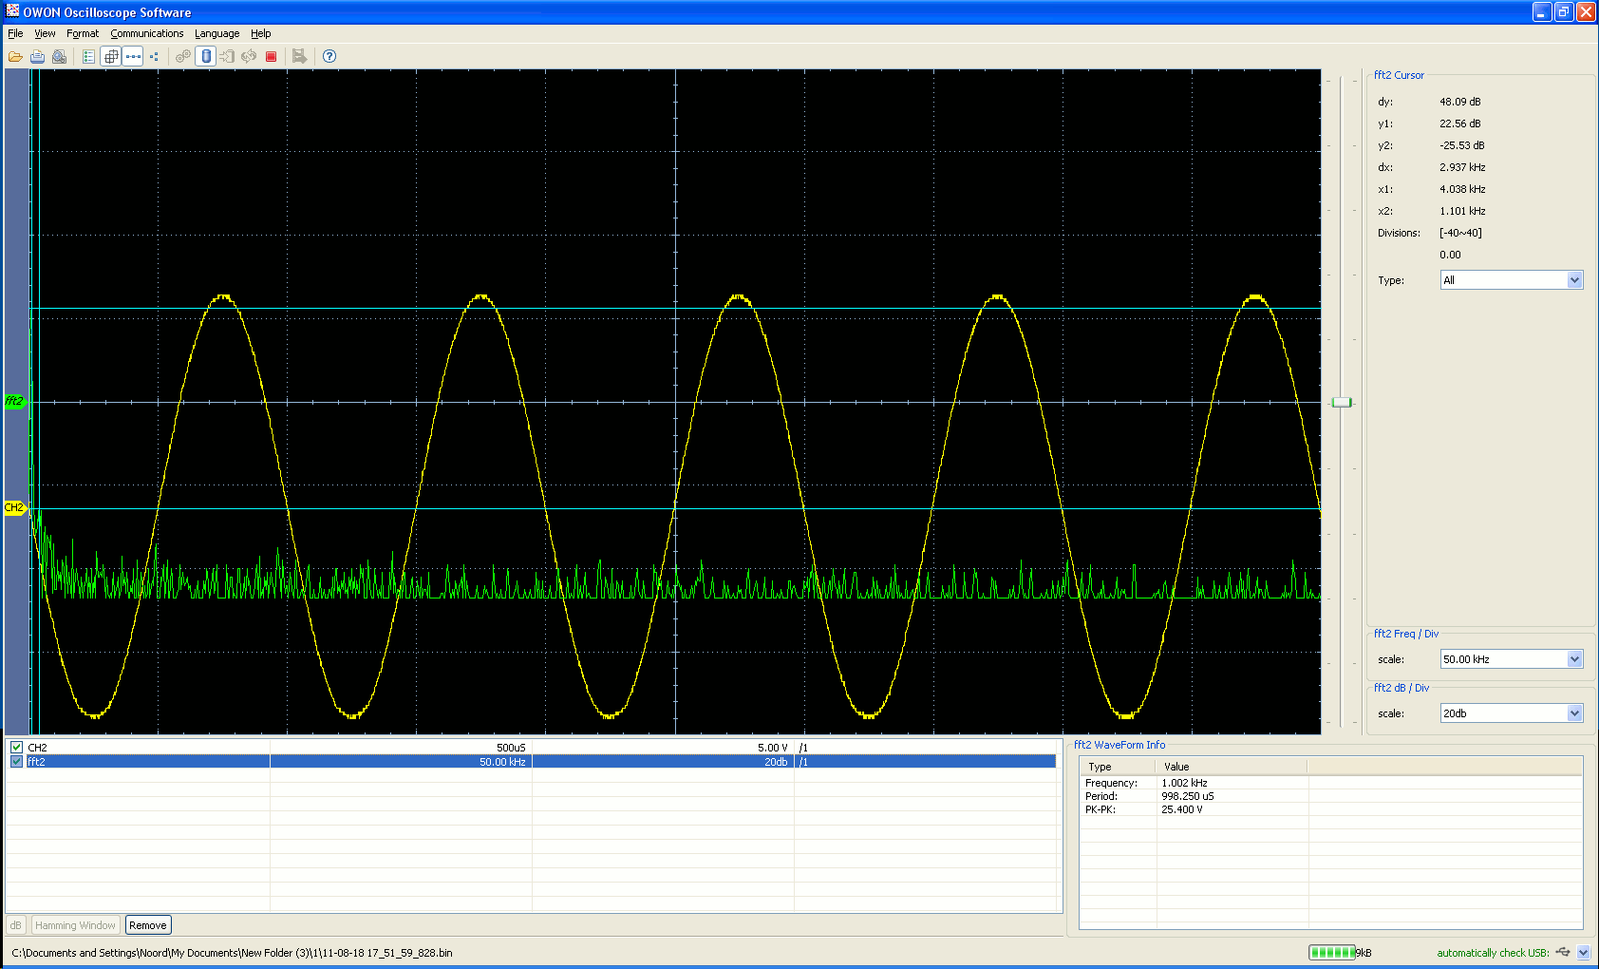Click the y2 -25.53 dB value
The image size is (1599, 969).
point(1462,145)
